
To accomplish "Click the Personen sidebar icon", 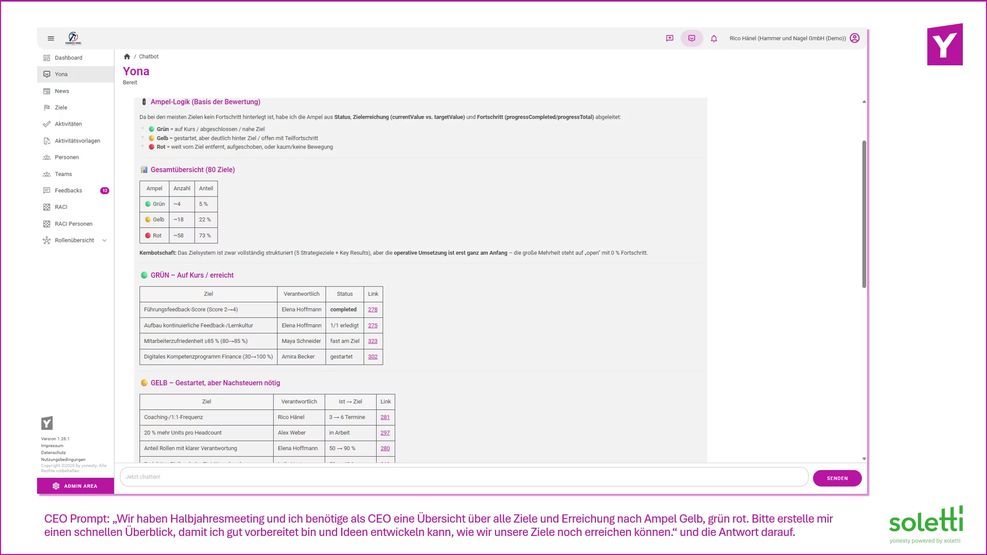I will pyautogui.click(x=47, y=157).
